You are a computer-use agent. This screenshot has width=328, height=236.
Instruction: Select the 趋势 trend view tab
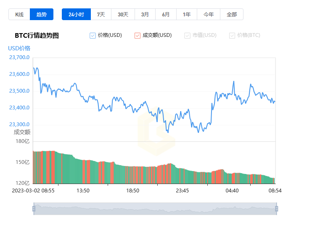point(42,14)
